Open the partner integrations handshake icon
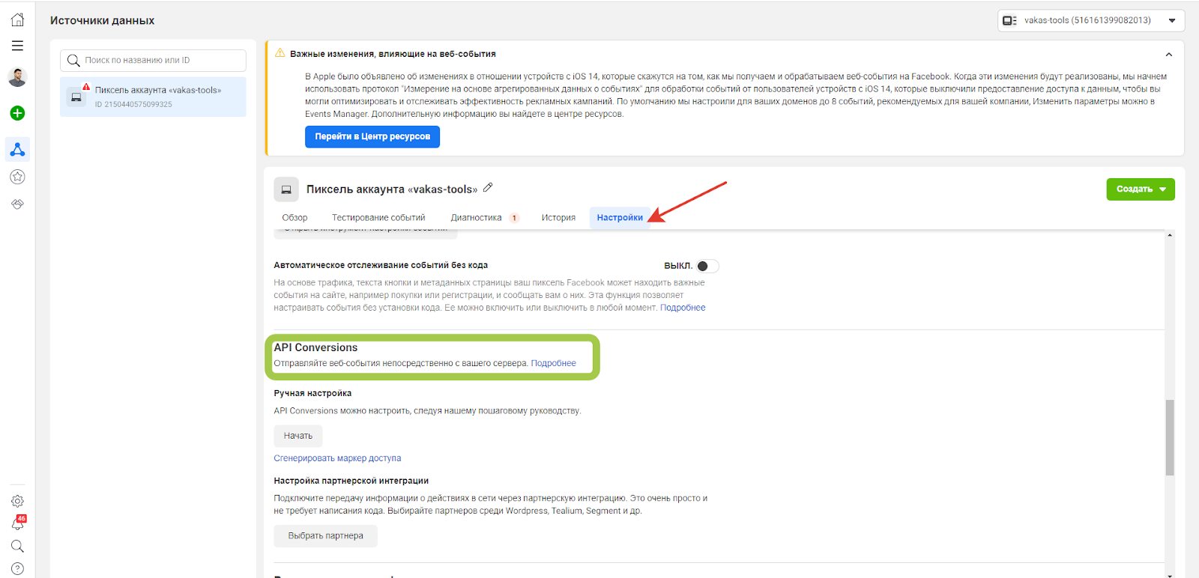Viewport: 1199px width, 578px height. (x=17, y=204)
